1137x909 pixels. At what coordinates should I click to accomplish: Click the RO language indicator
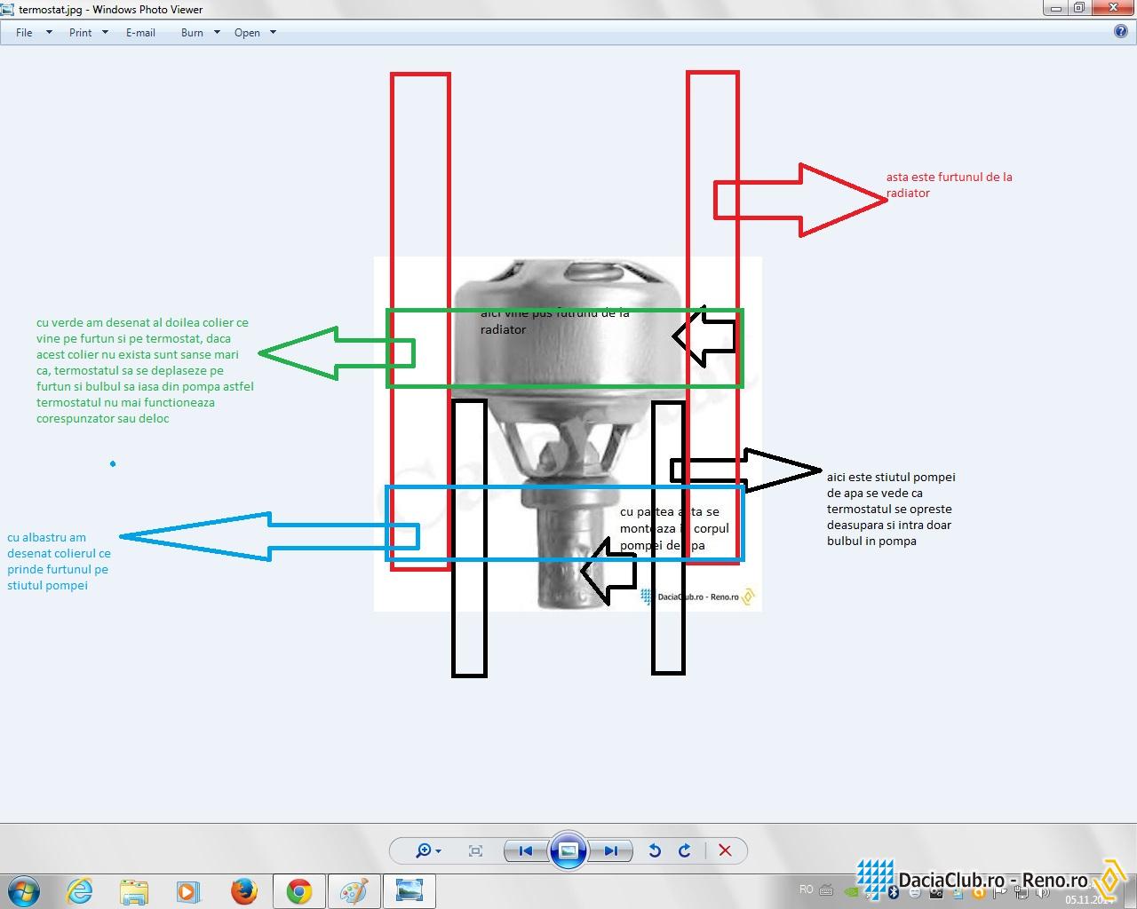[806, 889]
